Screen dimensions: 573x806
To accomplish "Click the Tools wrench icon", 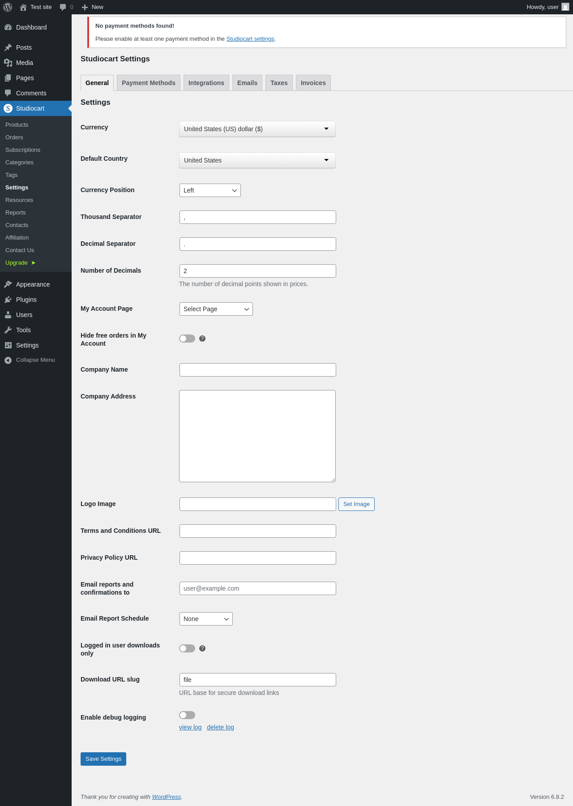I will pyautogui.click(x=8, y=330).
